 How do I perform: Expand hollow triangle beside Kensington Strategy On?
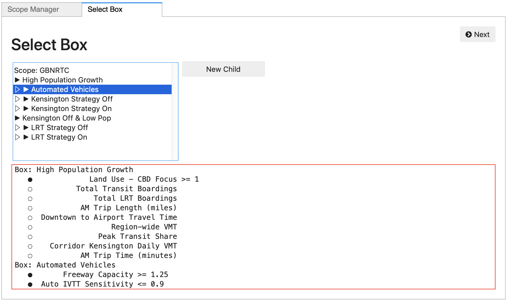(x=17, y=109)
